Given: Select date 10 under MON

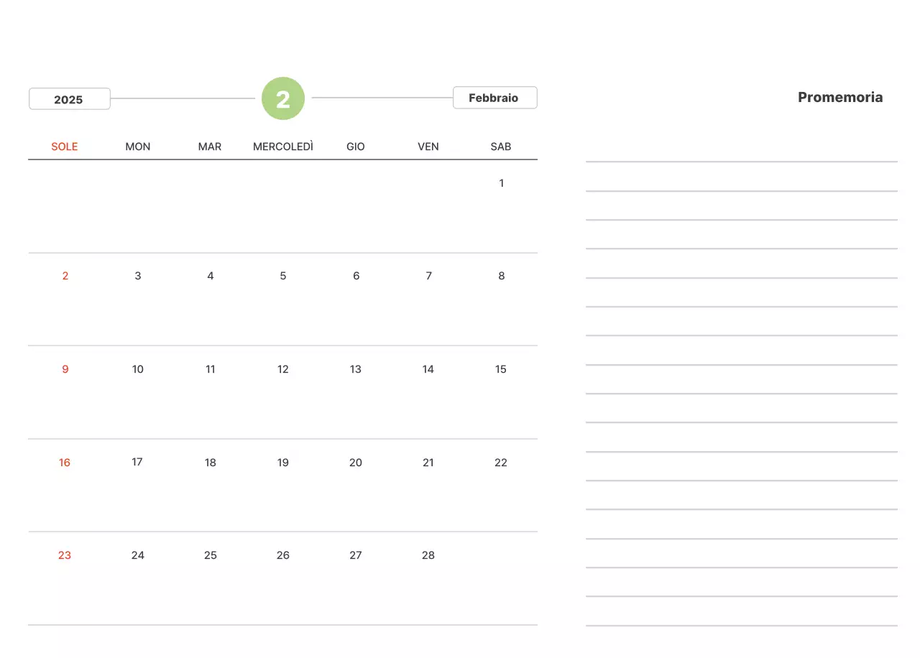Looking at the screenshot, I should (x=138, y=369).
